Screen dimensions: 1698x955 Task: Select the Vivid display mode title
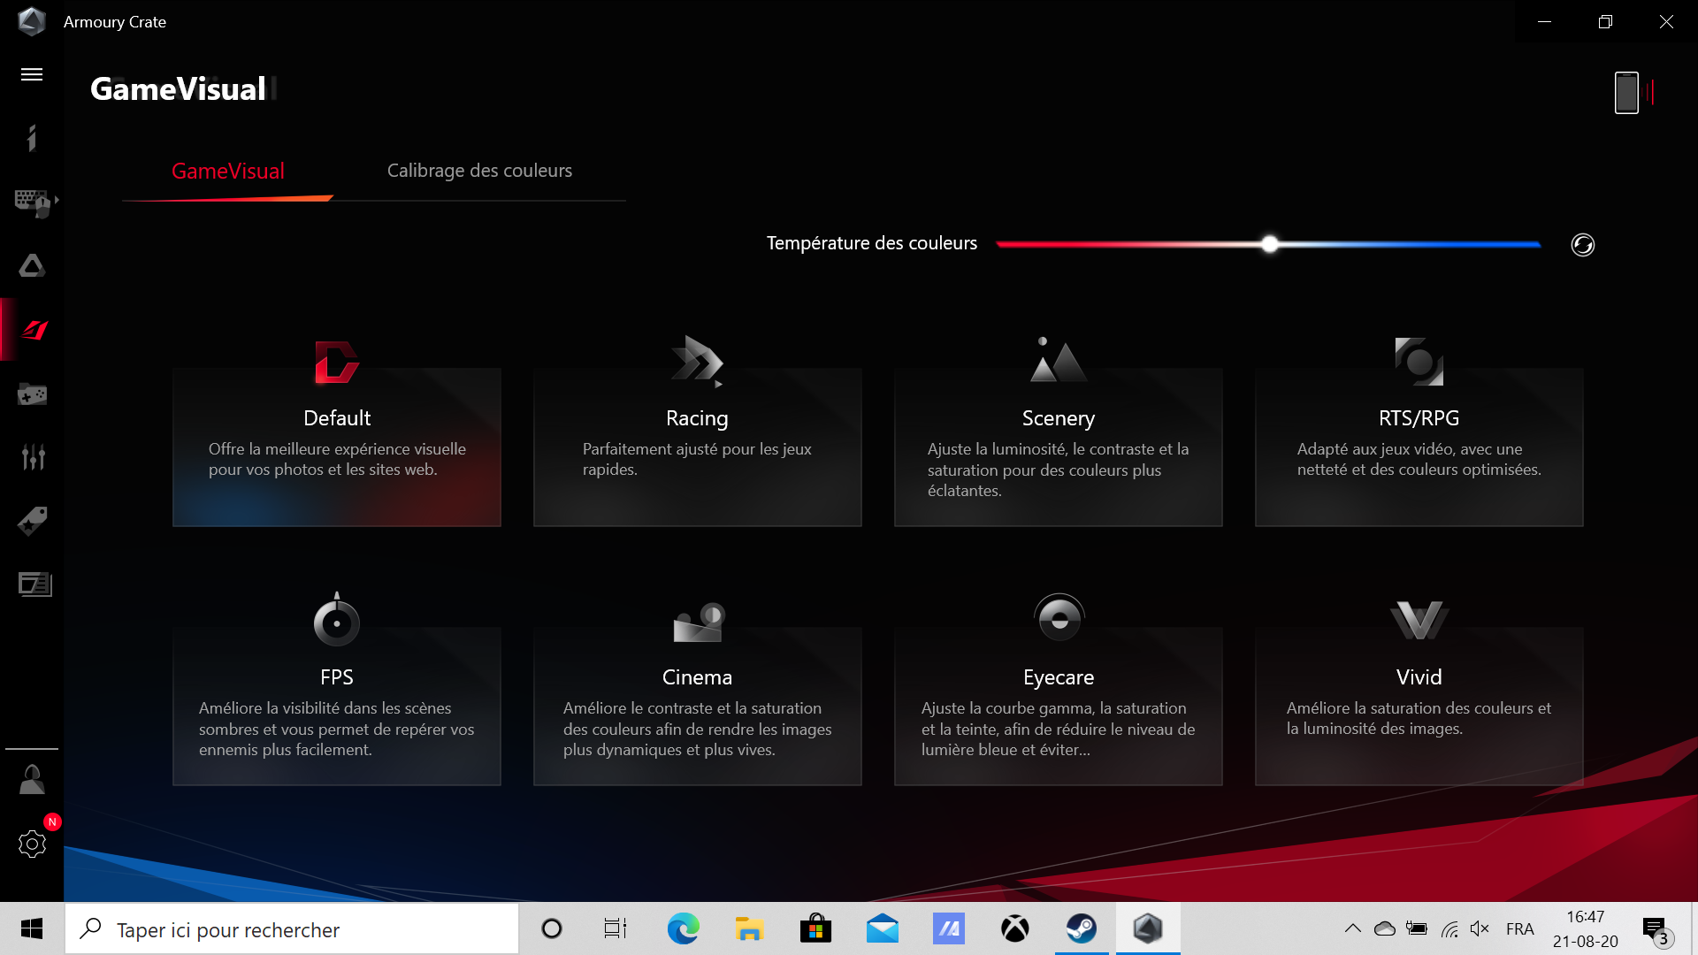click(x=1419, y=677)
